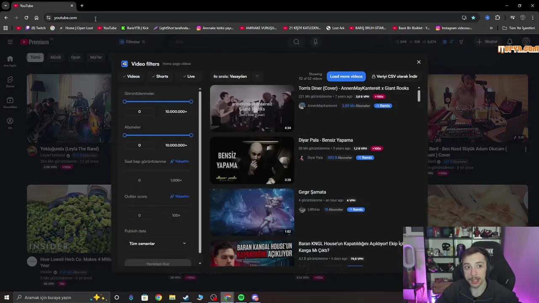
Task: Click Görüntülenmeler slider right handle
Action: click(191, 101)
